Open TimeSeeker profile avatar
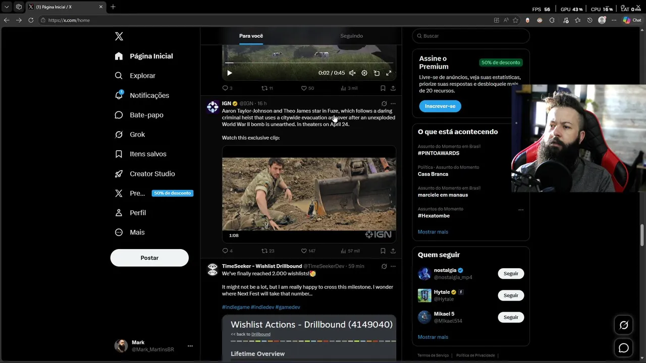Image resolution: width=646 pixels, height=363 pixels. (212, 269)
